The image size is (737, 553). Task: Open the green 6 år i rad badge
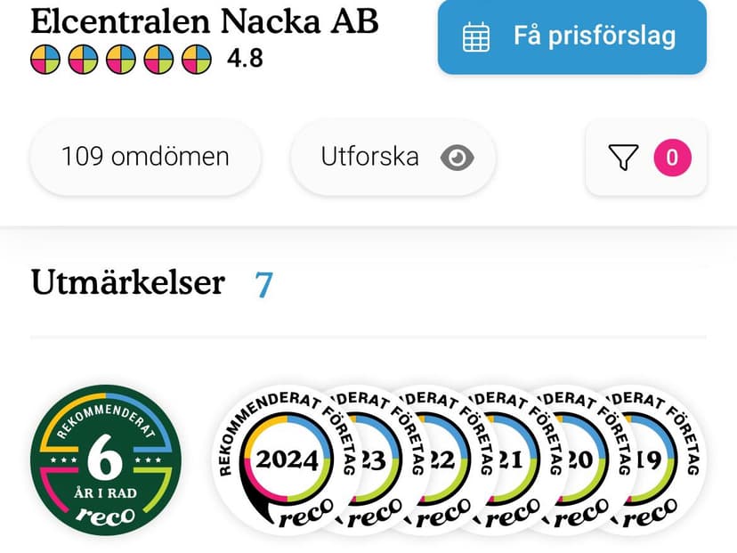coord(106,459)
